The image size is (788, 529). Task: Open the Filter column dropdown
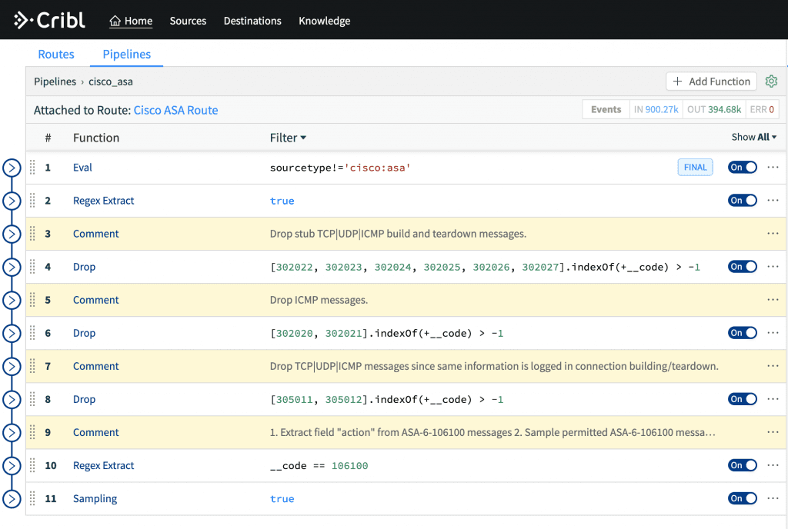(x=288, y=138)
